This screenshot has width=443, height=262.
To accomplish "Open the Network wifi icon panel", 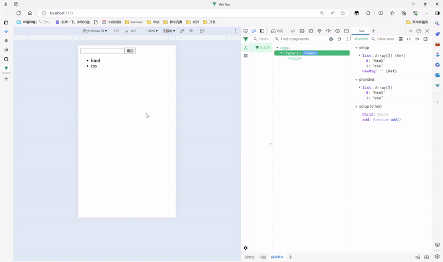I will tap(320, 31).
